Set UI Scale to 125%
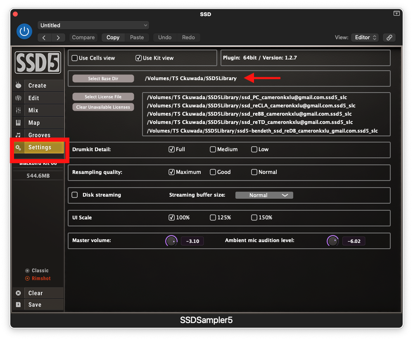413x340 pixels. (213, 217)
